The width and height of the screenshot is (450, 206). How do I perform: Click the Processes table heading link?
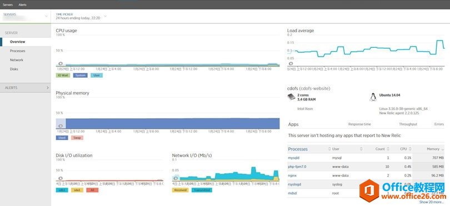[298, 149]
